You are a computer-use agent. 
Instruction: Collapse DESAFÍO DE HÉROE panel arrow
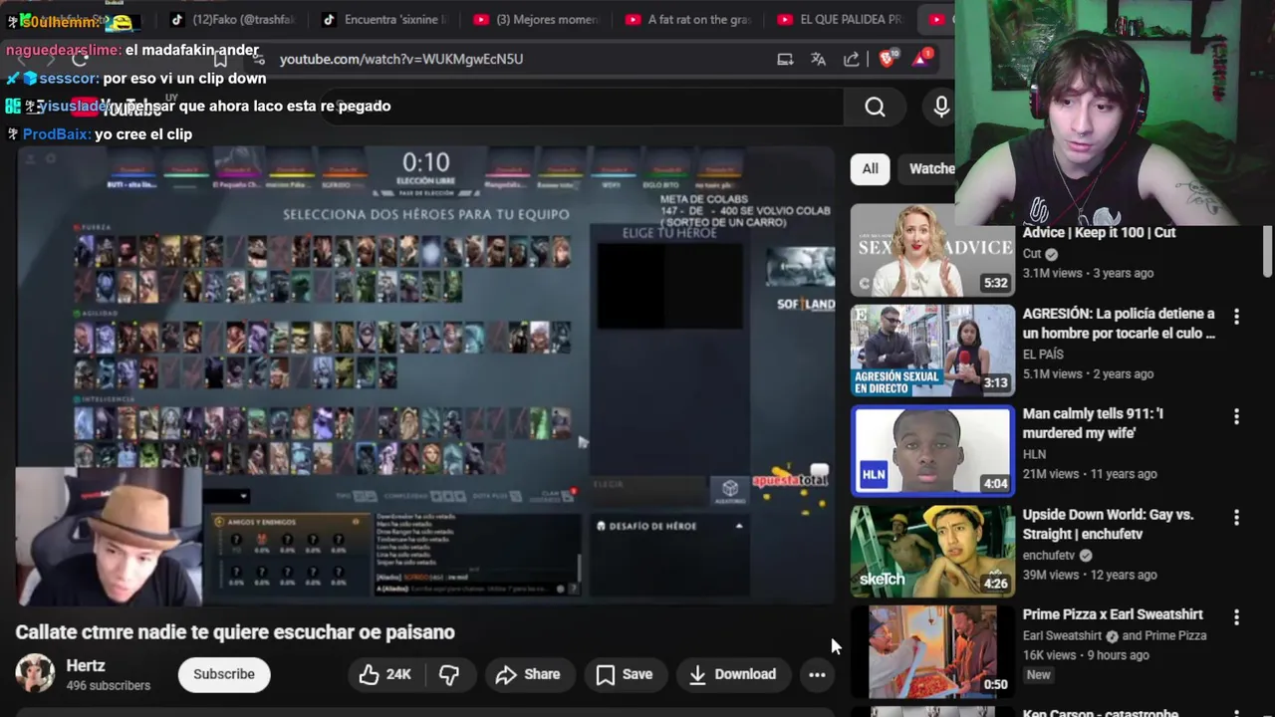pos(738,526)
